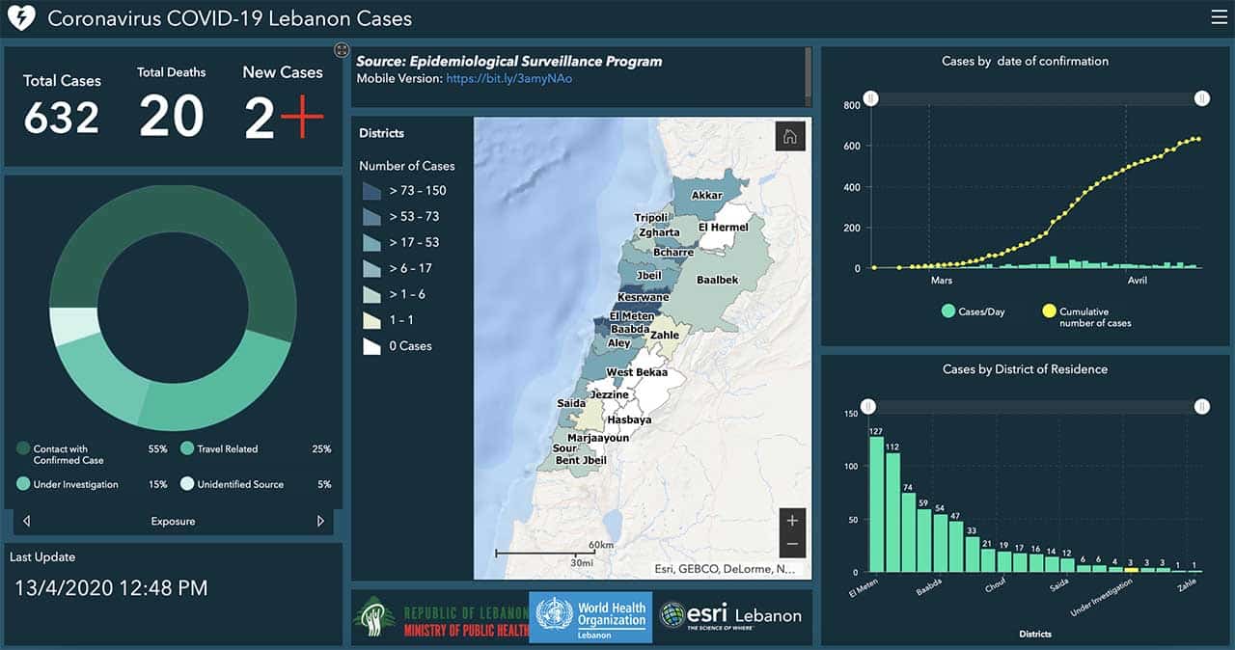The image size is (1235, 650).
Task: Click the Esri Lebanon logo
Action: click(x=730, y=616)
